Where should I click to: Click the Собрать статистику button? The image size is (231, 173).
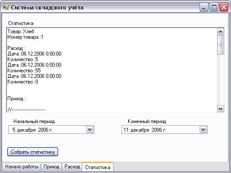33,152
